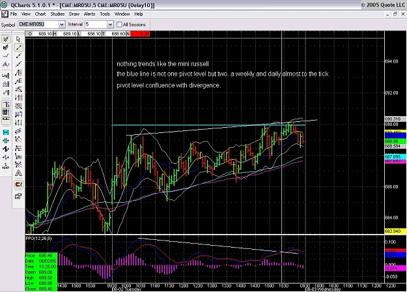
Task: Click the Symbol field CME:MR05U
Action: 38,24
